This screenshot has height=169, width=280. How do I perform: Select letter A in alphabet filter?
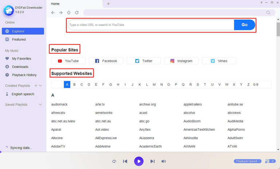(x=67, y=85)
